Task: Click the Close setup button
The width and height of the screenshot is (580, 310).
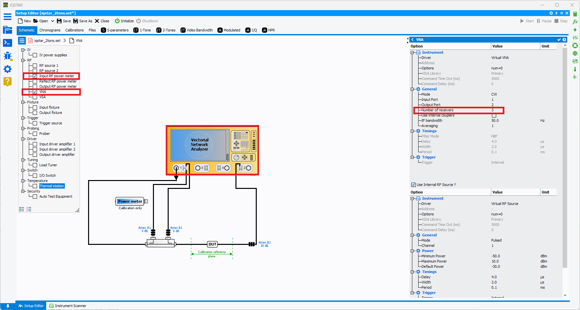Action: pos(102,21)
